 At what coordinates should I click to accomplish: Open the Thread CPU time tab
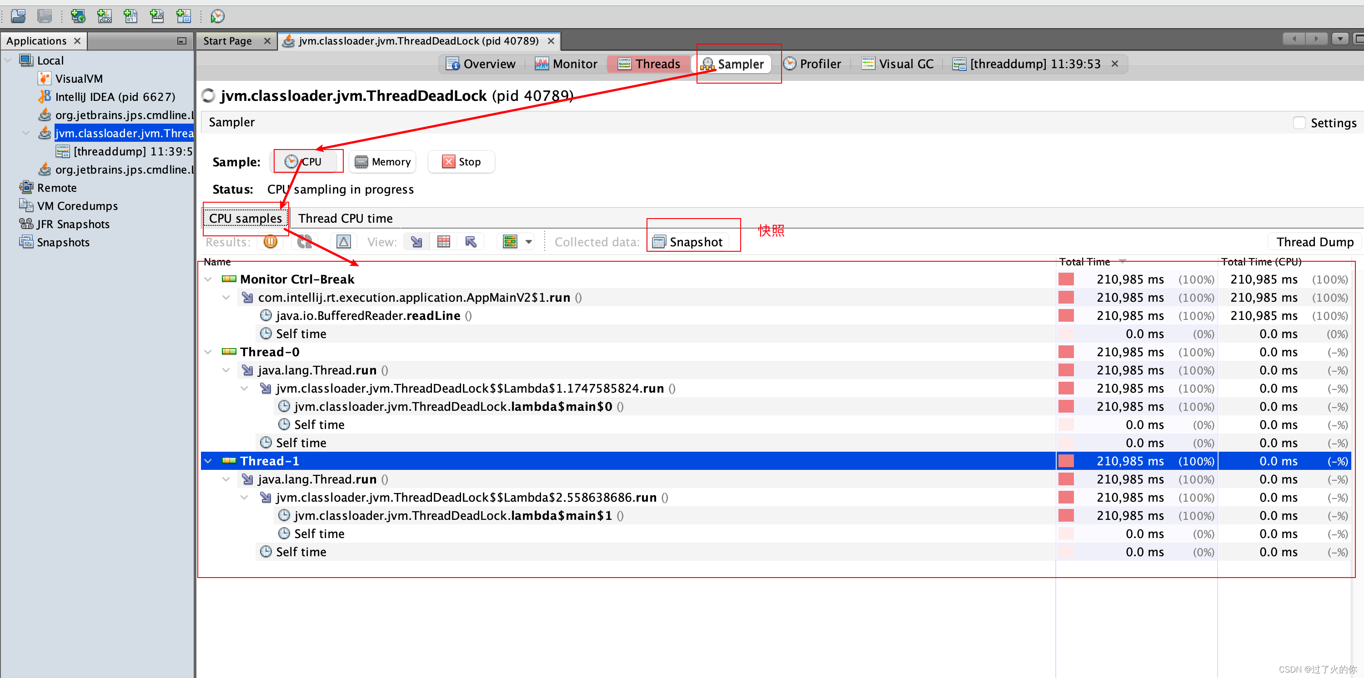pyautogui.click(x=345, y=219)
